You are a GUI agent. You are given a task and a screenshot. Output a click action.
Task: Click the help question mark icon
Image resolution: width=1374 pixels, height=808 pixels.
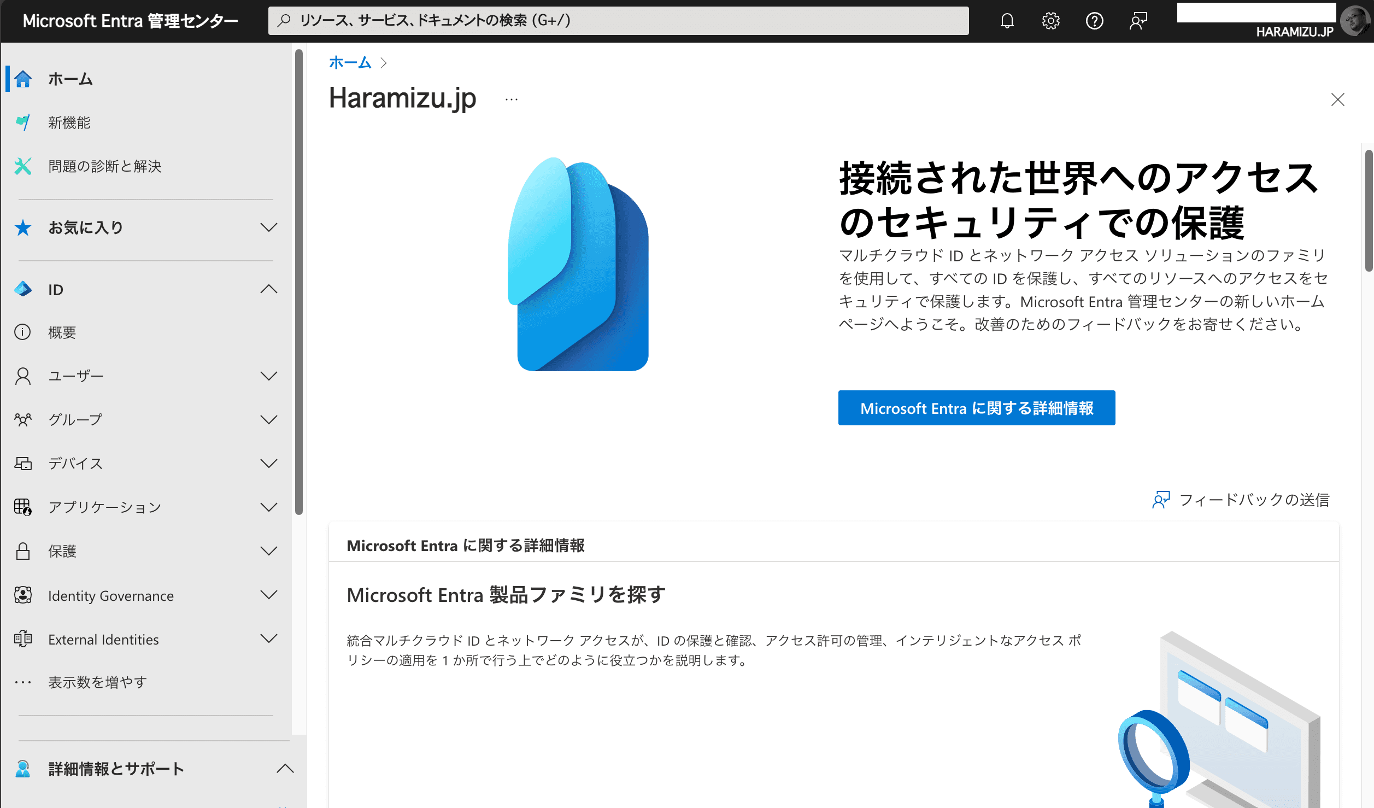tap(1094, 21)
